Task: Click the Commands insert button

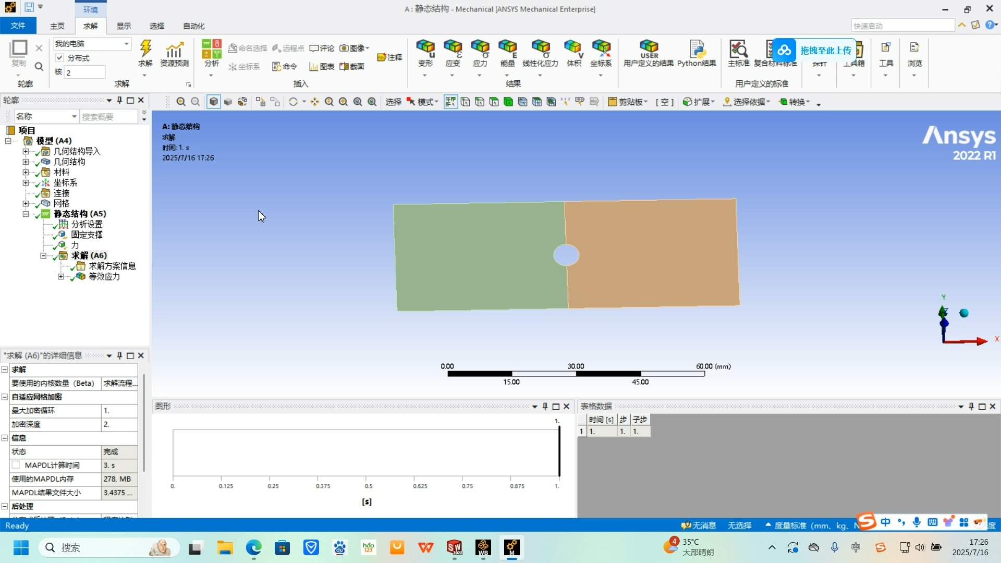Action: 285,66
